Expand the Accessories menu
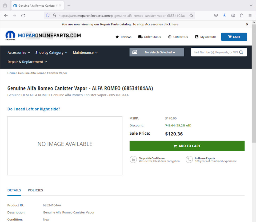Image resolution: width=256 pixels, height=222 pixels. pyautogui.click(x=19, y=53)
